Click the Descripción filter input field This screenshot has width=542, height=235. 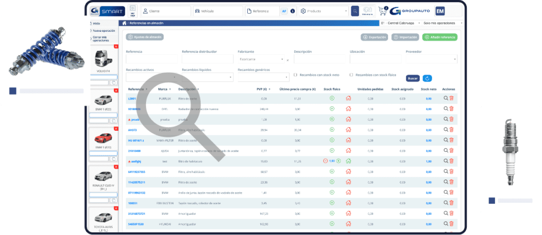pos(319,60)
